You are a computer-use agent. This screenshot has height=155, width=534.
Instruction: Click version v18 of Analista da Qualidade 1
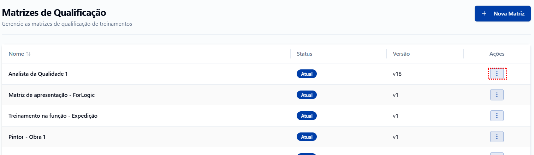[x=397, y=74]
